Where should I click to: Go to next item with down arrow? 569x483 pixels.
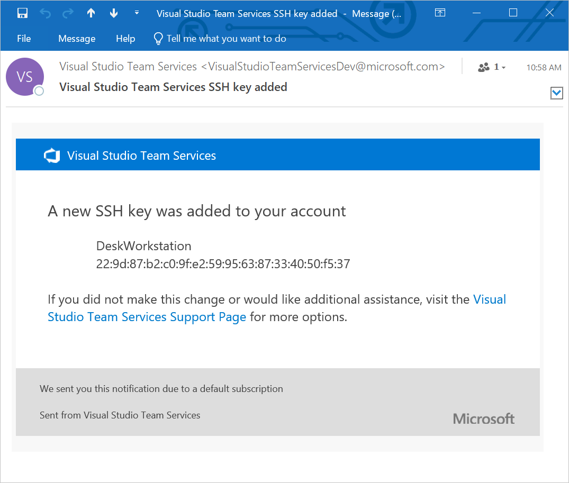click(114, 13)
